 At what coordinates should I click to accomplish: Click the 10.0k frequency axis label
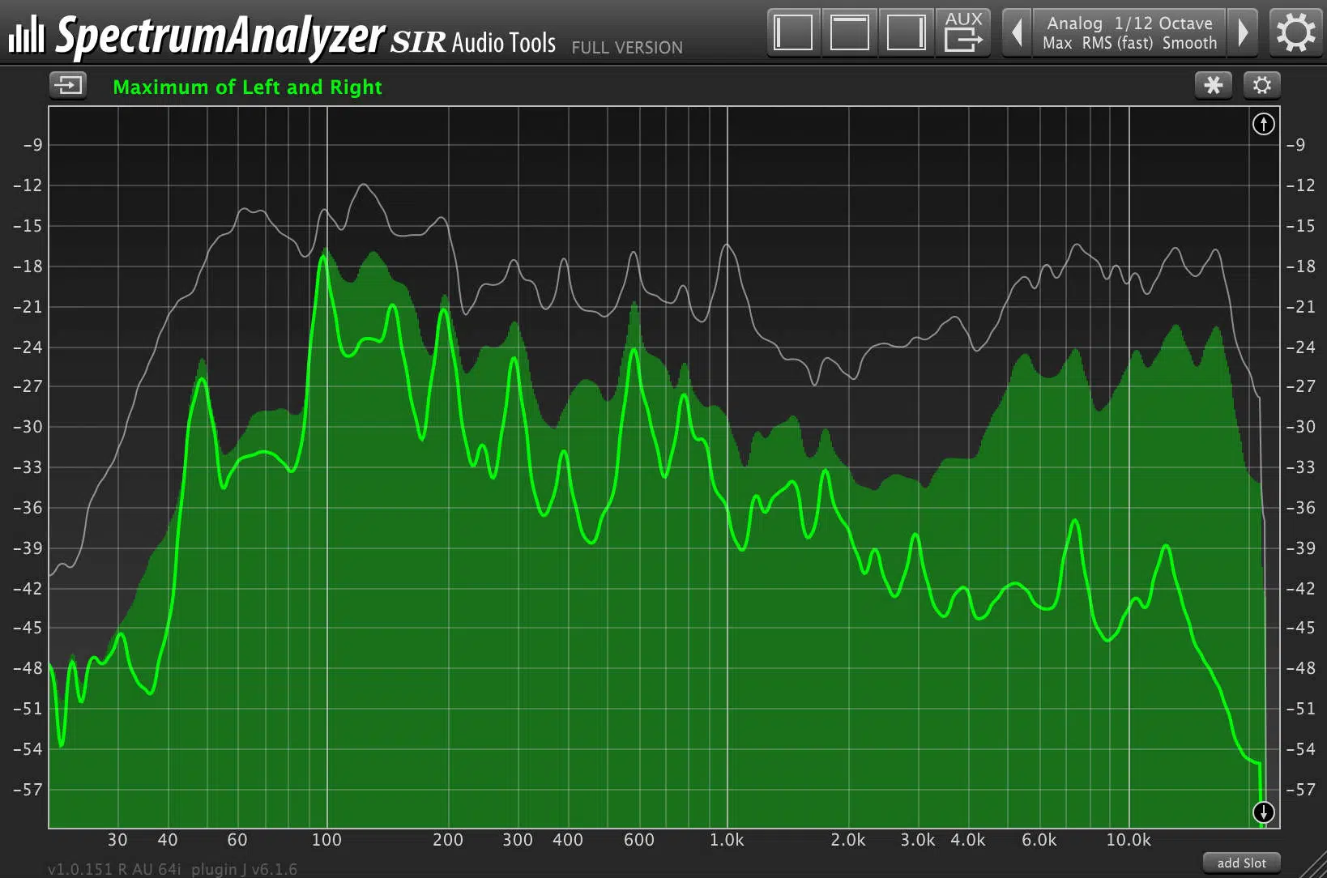coord(1129,840)
